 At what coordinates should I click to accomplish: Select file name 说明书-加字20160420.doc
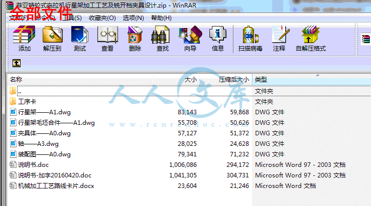[55, 175]
